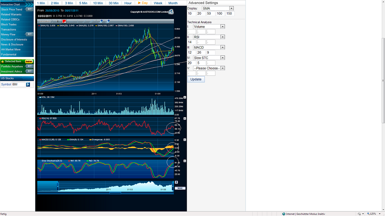Open the red annotation color picker

point(64,21)
